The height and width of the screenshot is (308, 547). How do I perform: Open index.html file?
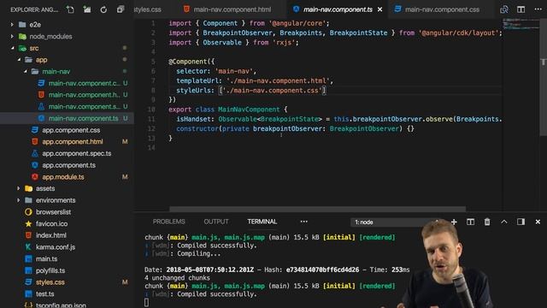[51, 235]
